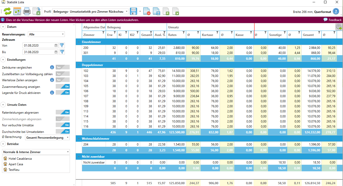Click the filter icon on Kurtaxe column
343x186 pixels.
point(217,32)
